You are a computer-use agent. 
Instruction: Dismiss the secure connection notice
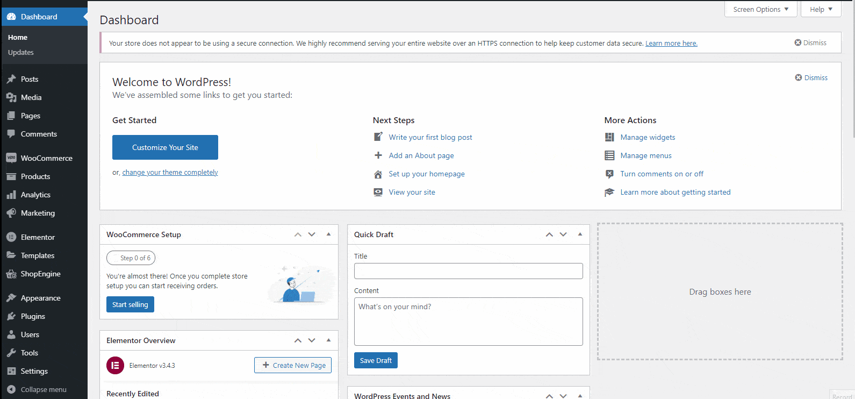810,42
